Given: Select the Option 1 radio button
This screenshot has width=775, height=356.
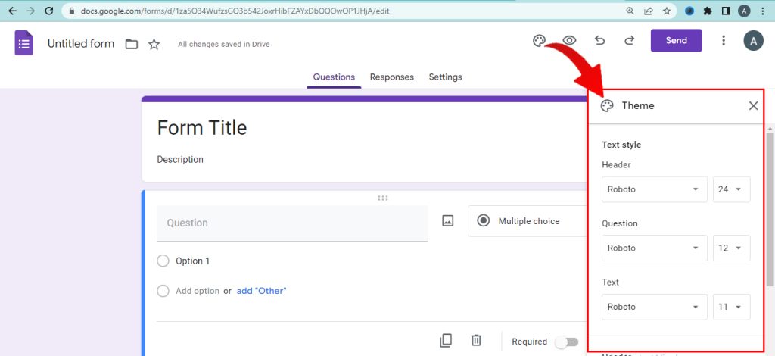Looking at the screenshot, I should coord(163,261).
